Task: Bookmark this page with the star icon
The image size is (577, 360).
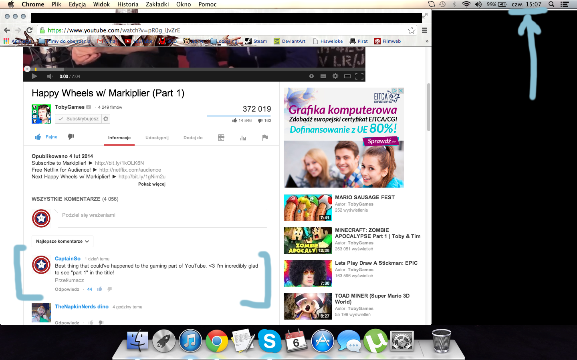Action: click(412, 30)
